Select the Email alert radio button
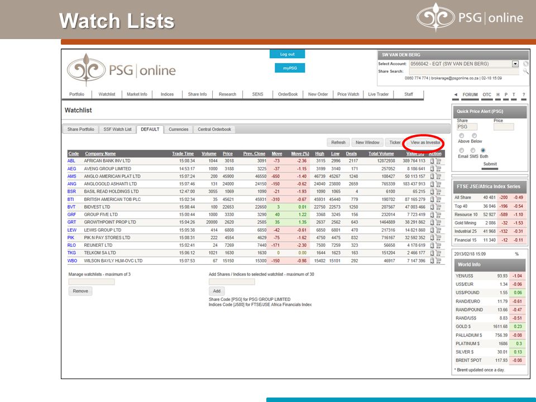 [x=462, y=150]
